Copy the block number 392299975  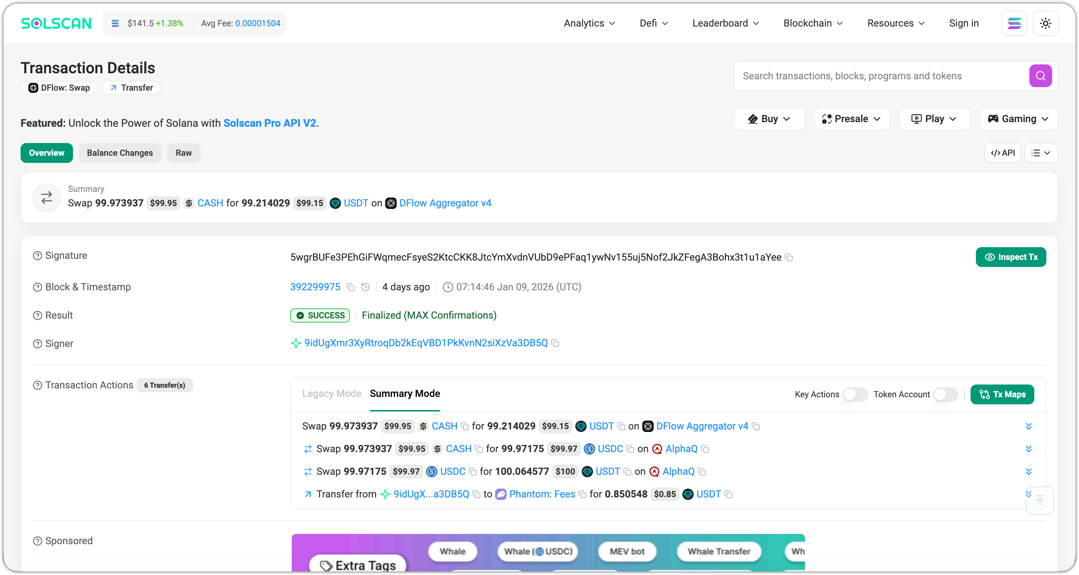[351, 287]
